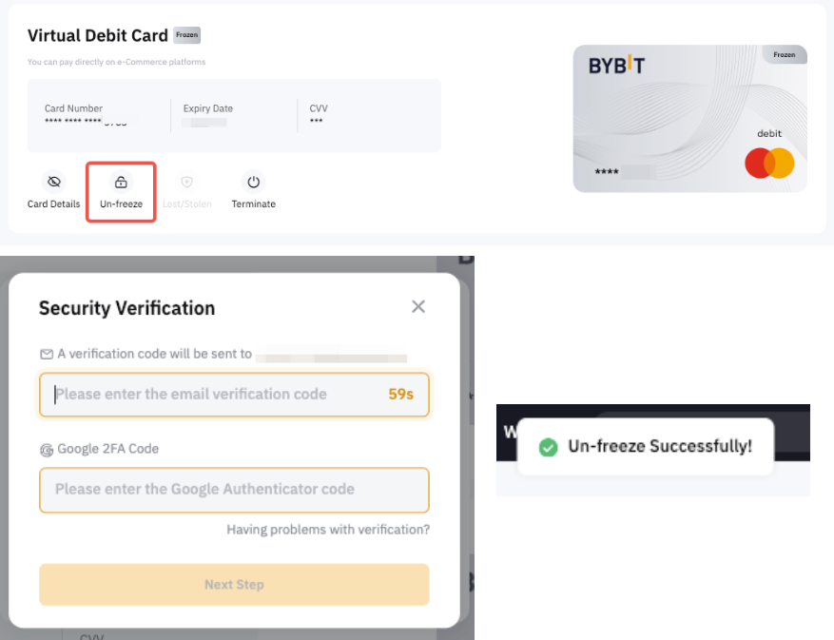This screenshot has height=640, width=834.
Task: Click the Google icon beside 2FA Code
Action: point(46,449)
